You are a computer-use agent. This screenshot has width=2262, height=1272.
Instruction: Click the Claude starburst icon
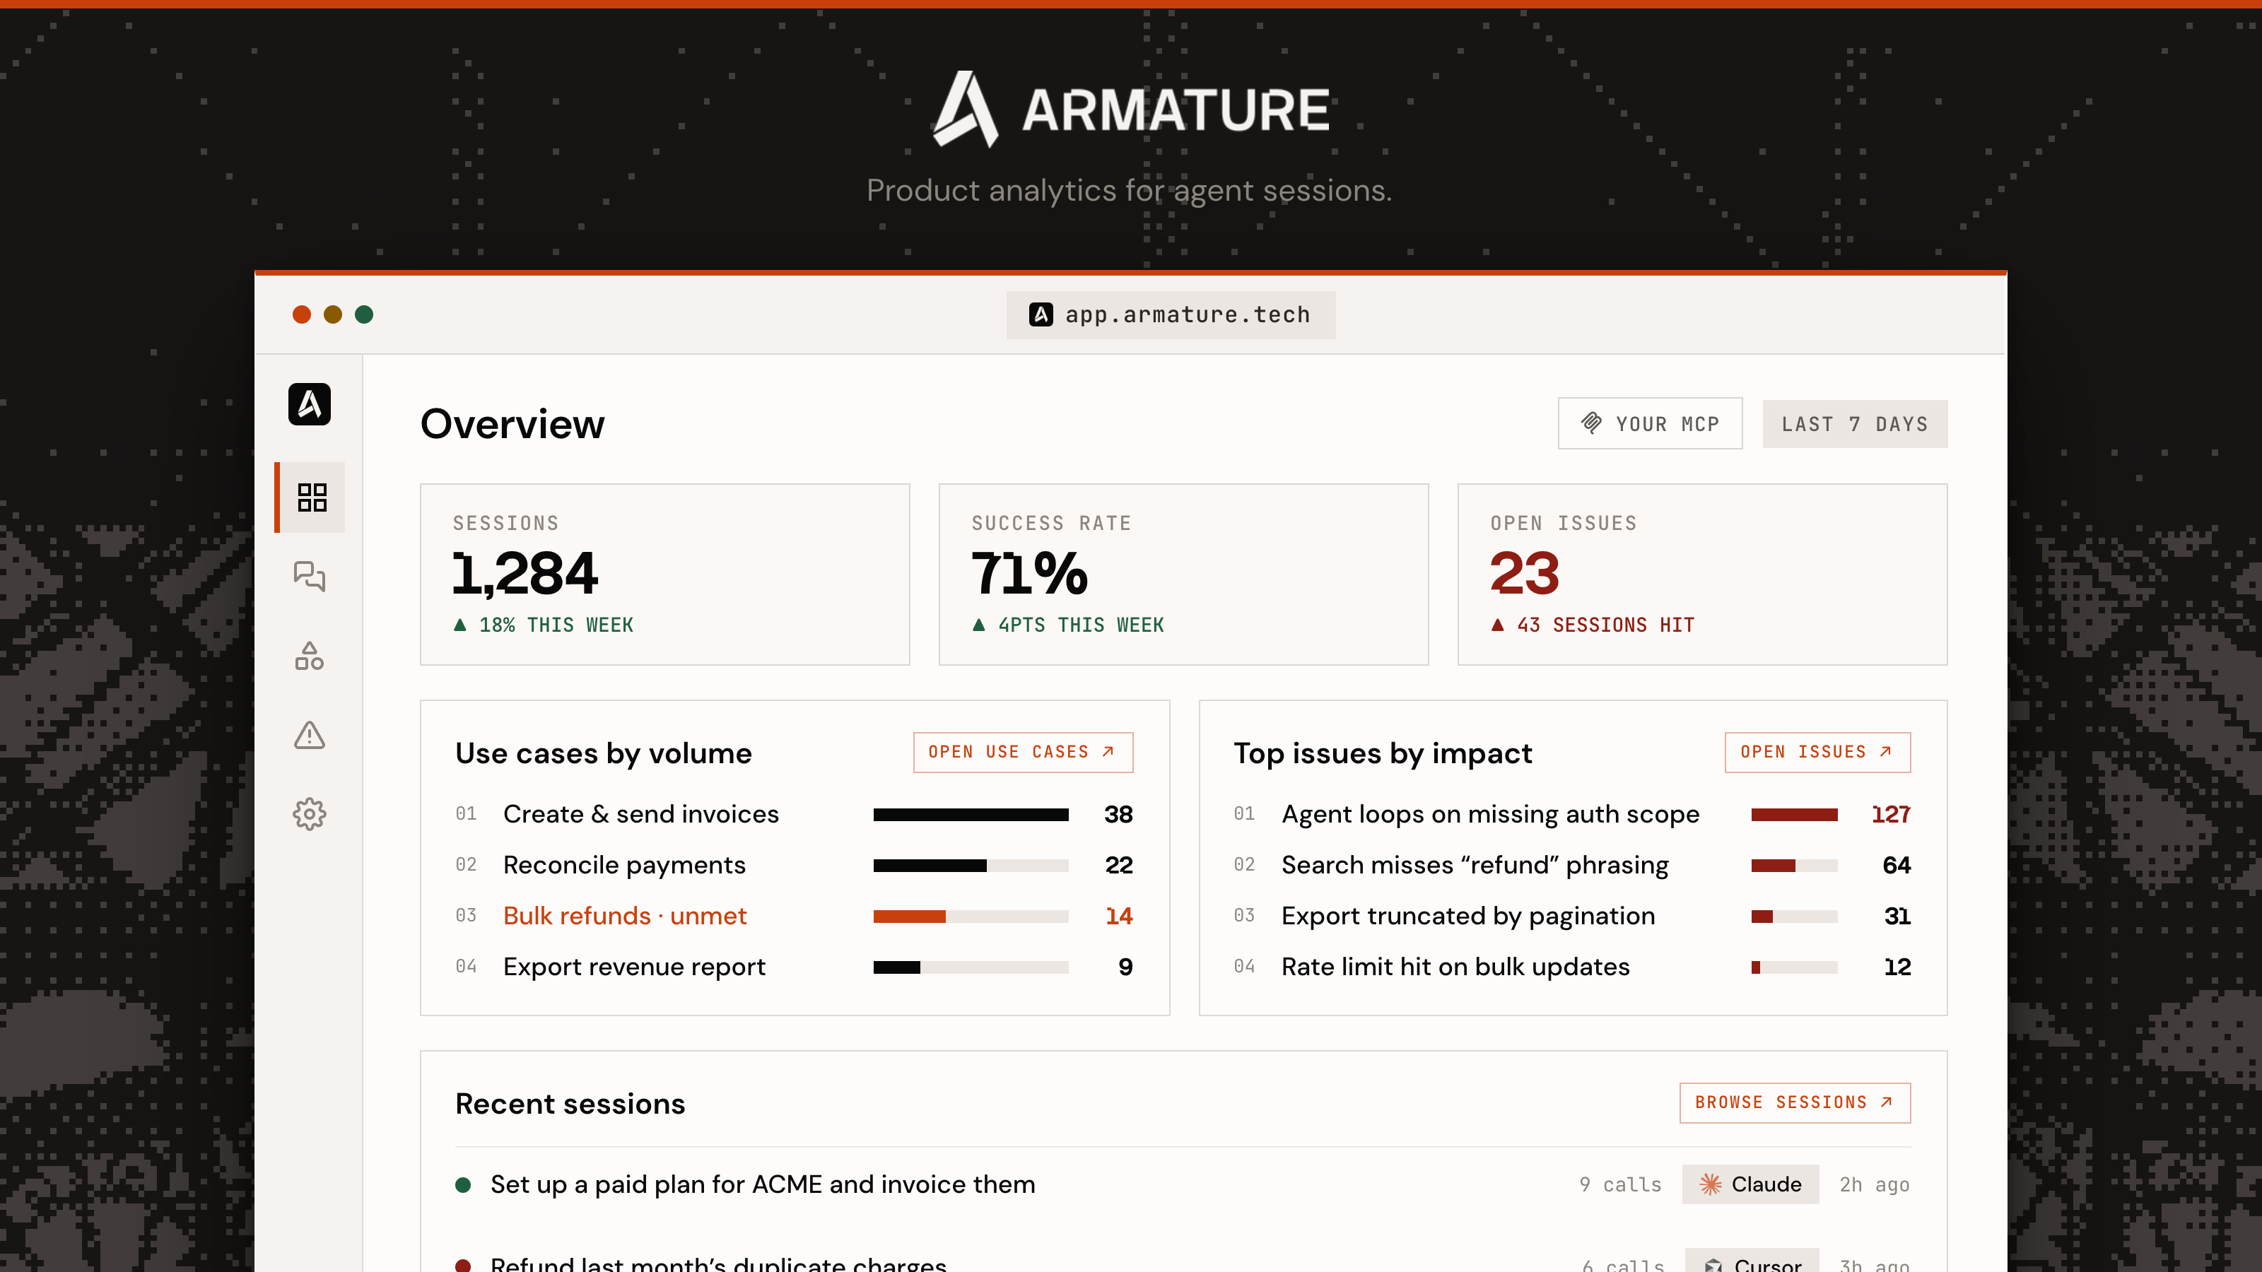pyautogui.click(x=1710, y=1184)
